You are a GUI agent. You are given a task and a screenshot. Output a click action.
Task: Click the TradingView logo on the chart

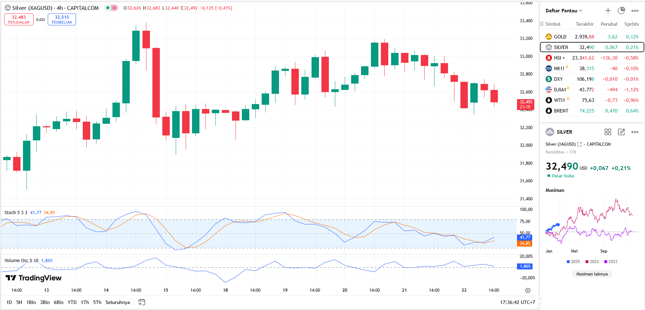coord(34,278)
